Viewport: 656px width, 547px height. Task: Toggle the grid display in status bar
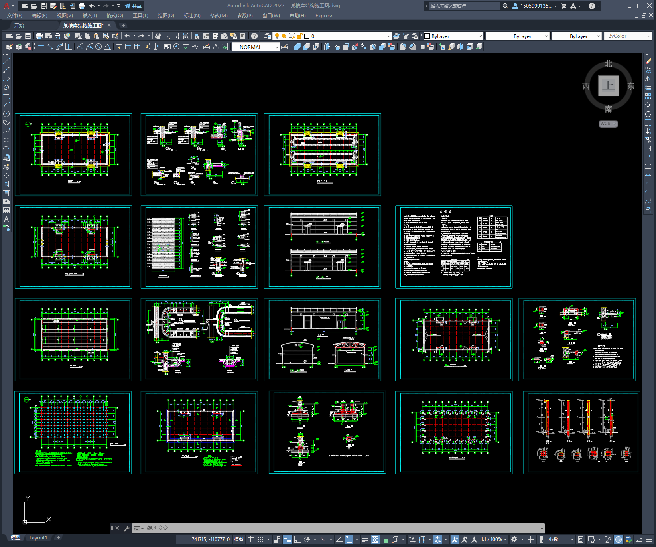coord(250,539)
